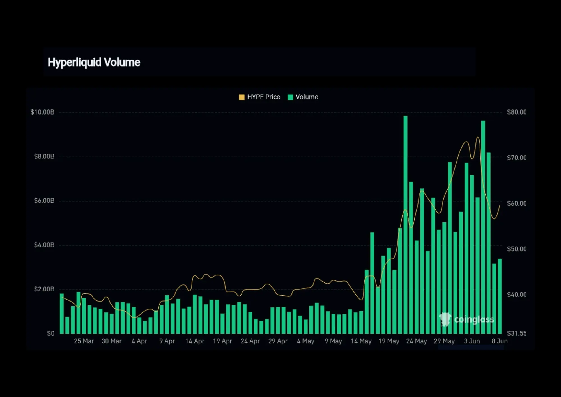
Task: Click the Hyperliquid Volume chart title
Action: pos(94,62)
